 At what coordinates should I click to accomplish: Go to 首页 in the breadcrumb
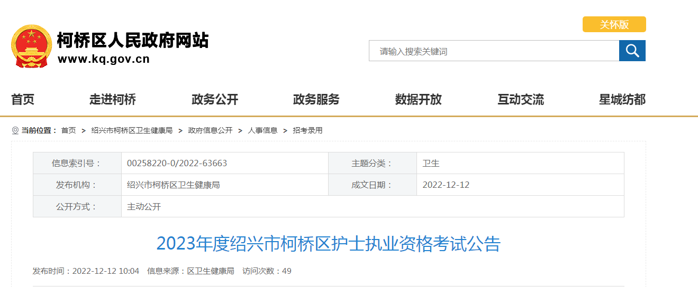(68, 130)
